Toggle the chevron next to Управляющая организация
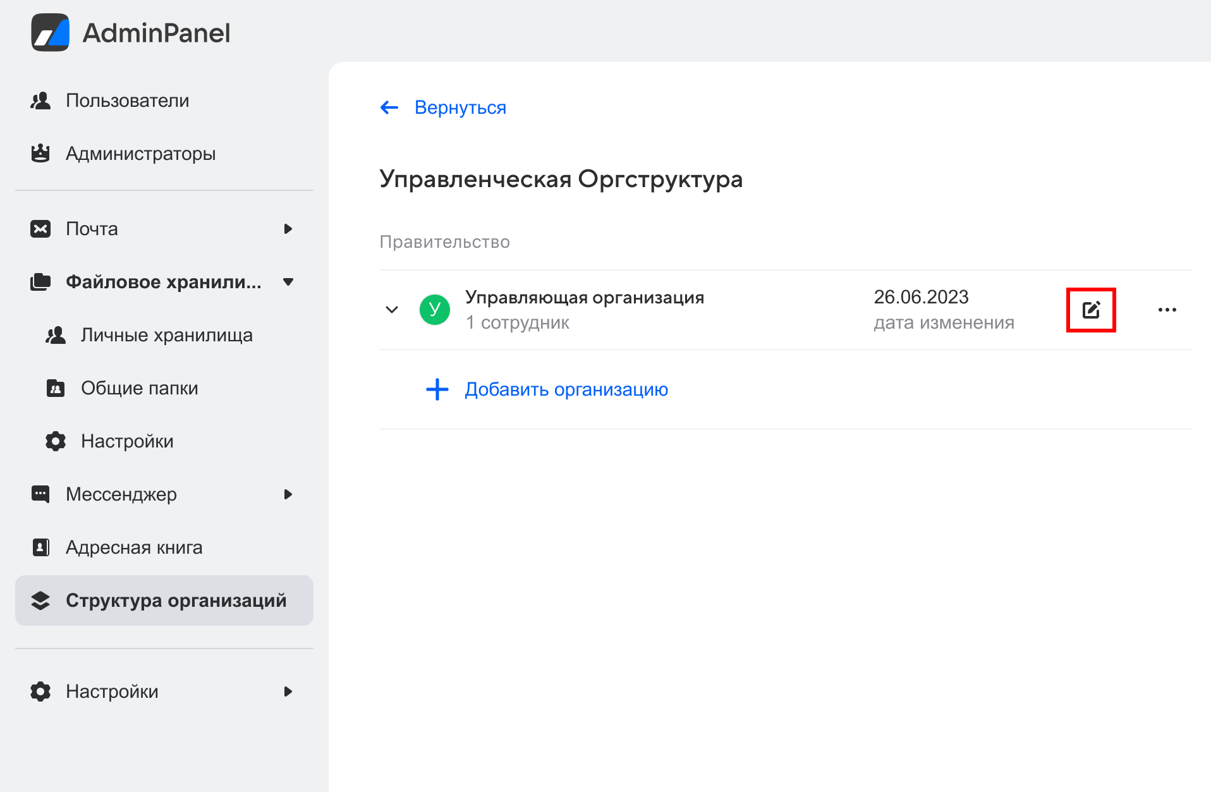Viewport: 1211px width, 792px height. click(392, 310)
